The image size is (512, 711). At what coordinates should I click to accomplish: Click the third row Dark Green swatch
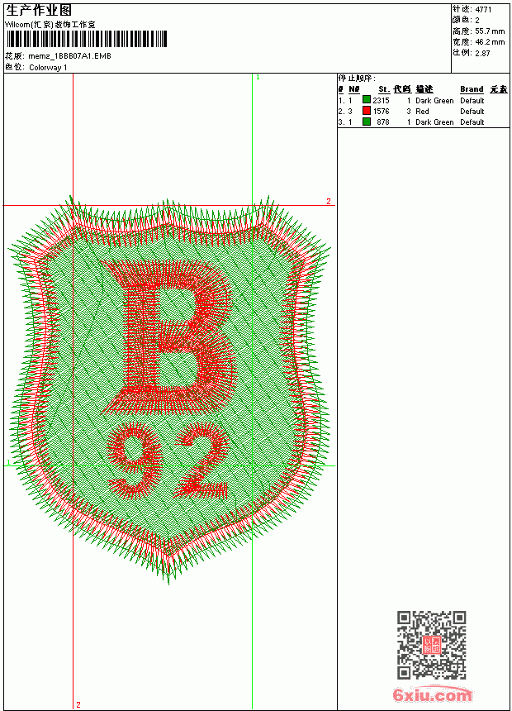[367, 122]
